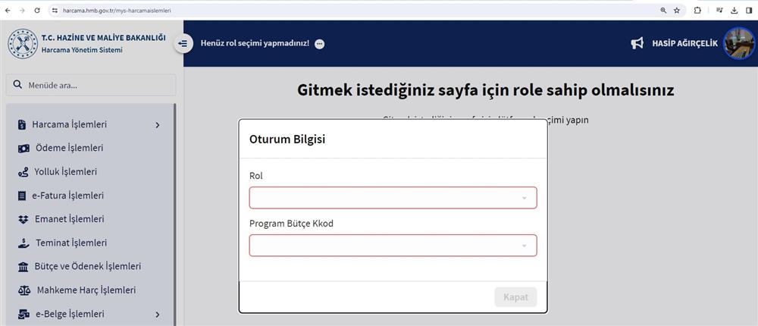Click the megaphone announcements icon
Image resolution: width=758 pixels, height=326 pixels.
point(637,43)
